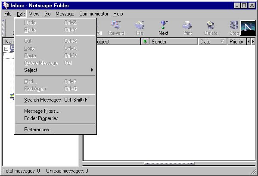This screenshot has width=258, height=176.
Task: Click the File message toolbar icon
Action: (140, 28)
